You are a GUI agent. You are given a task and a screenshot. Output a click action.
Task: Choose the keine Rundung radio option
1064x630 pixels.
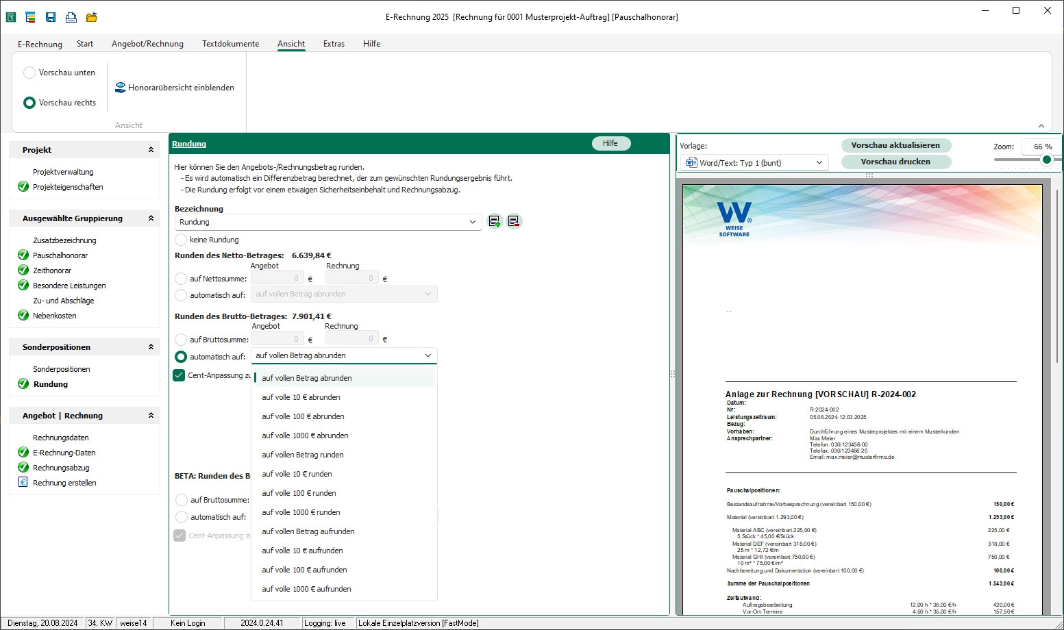[x=181, y=240]
